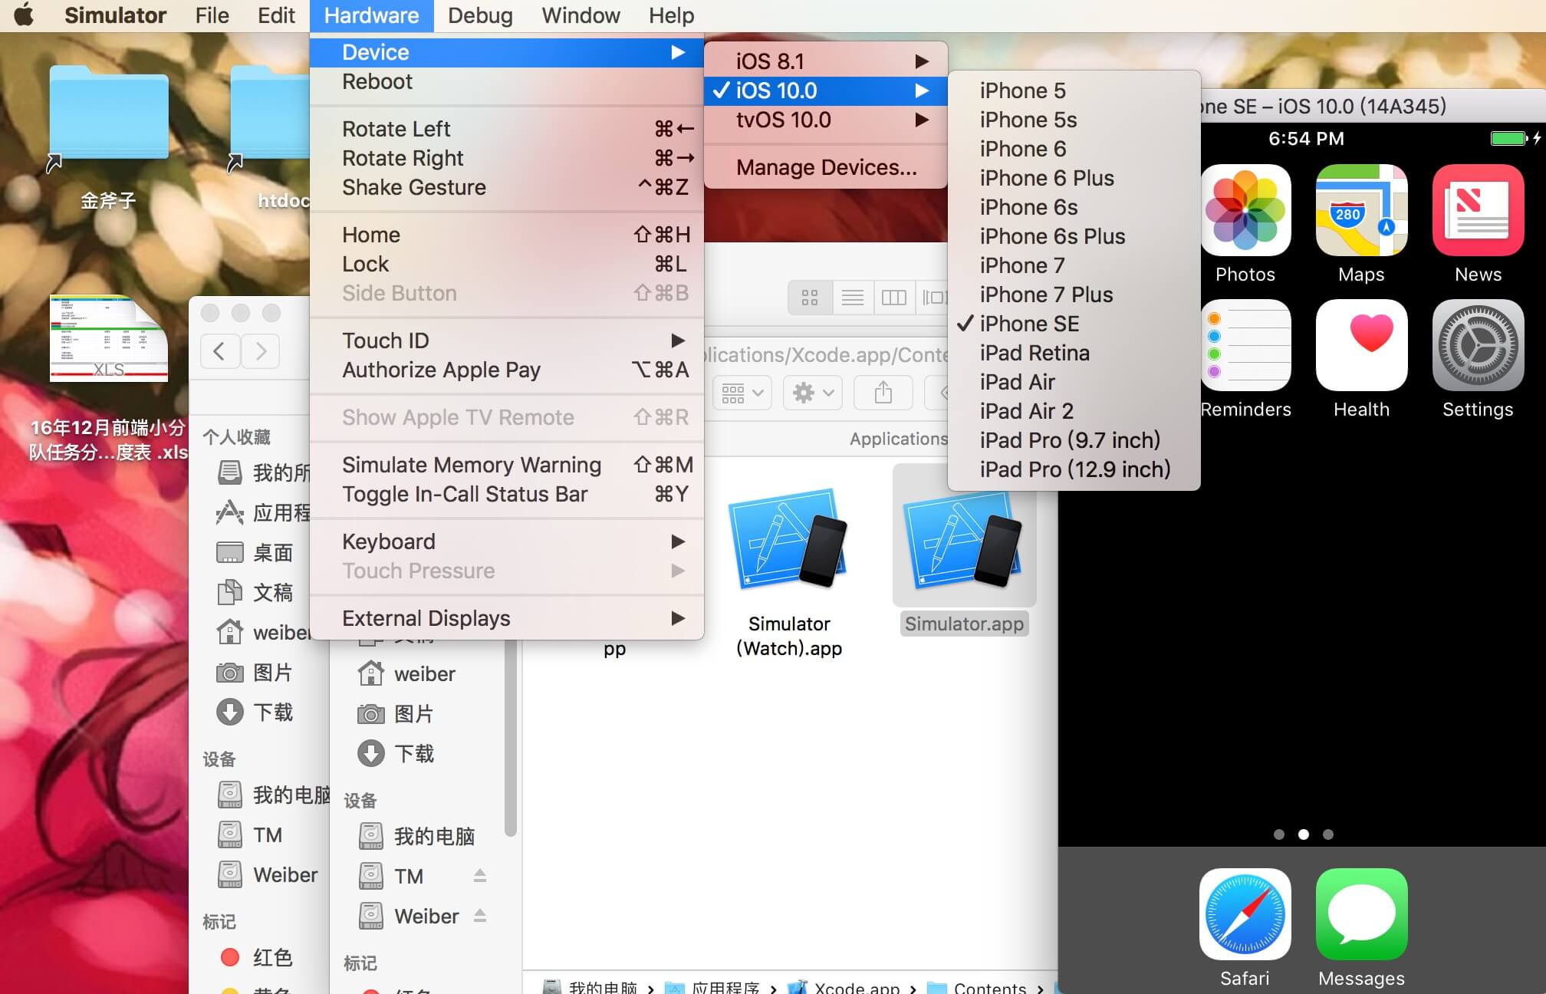Click Reboot in Hardware menu

[x=507, y=81]
